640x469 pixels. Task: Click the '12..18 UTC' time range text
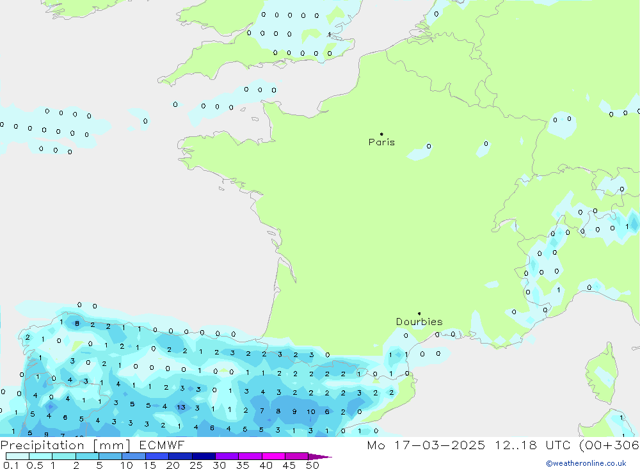coord(532,445)
